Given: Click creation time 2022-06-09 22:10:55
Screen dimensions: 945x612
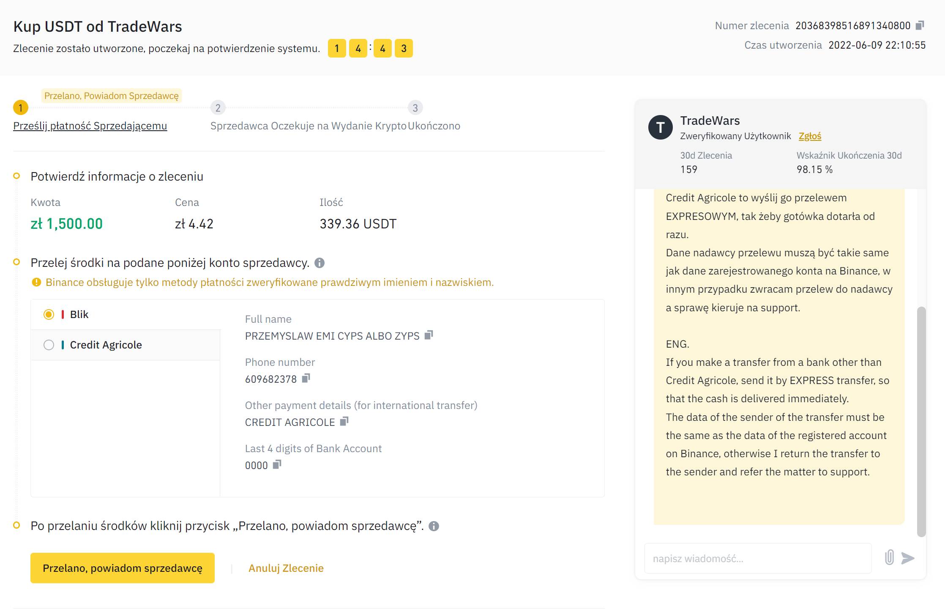Looking at the screenshot, I should [x=877, y=45].
